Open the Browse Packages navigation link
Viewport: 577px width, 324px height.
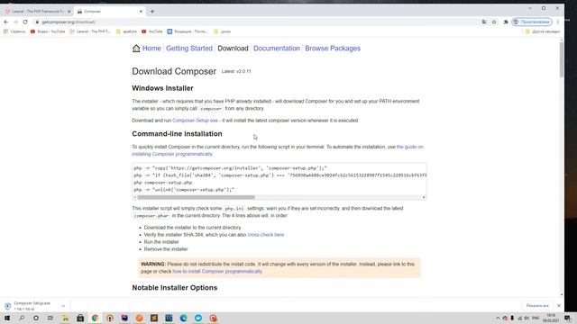tap(333, 48)
